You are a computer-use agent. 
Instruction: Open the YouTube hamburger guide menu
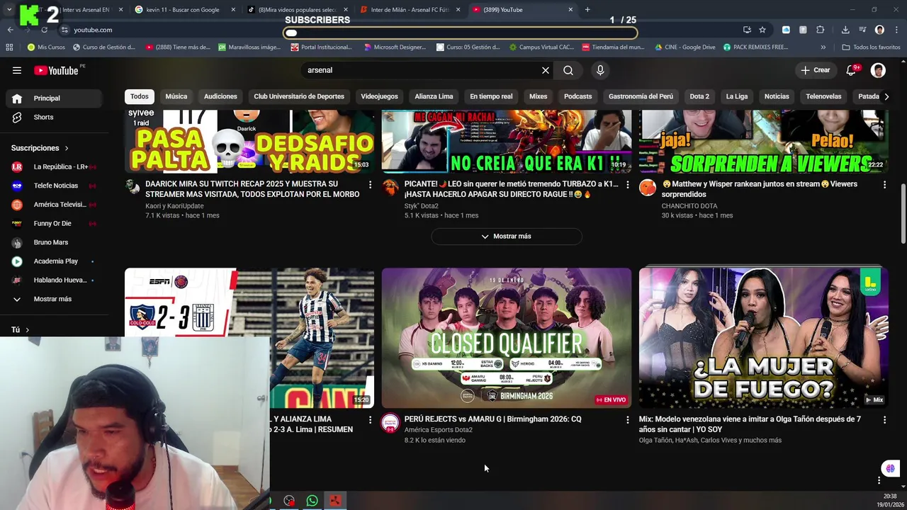tap(17, 70)
